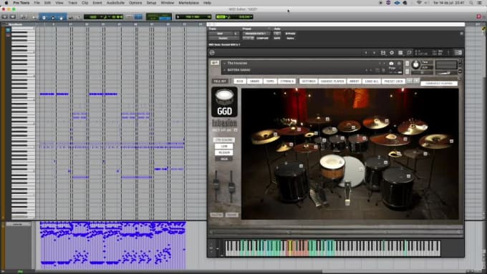
Task: Click the info icon next to camera
Action: click(x=399, y=63)
